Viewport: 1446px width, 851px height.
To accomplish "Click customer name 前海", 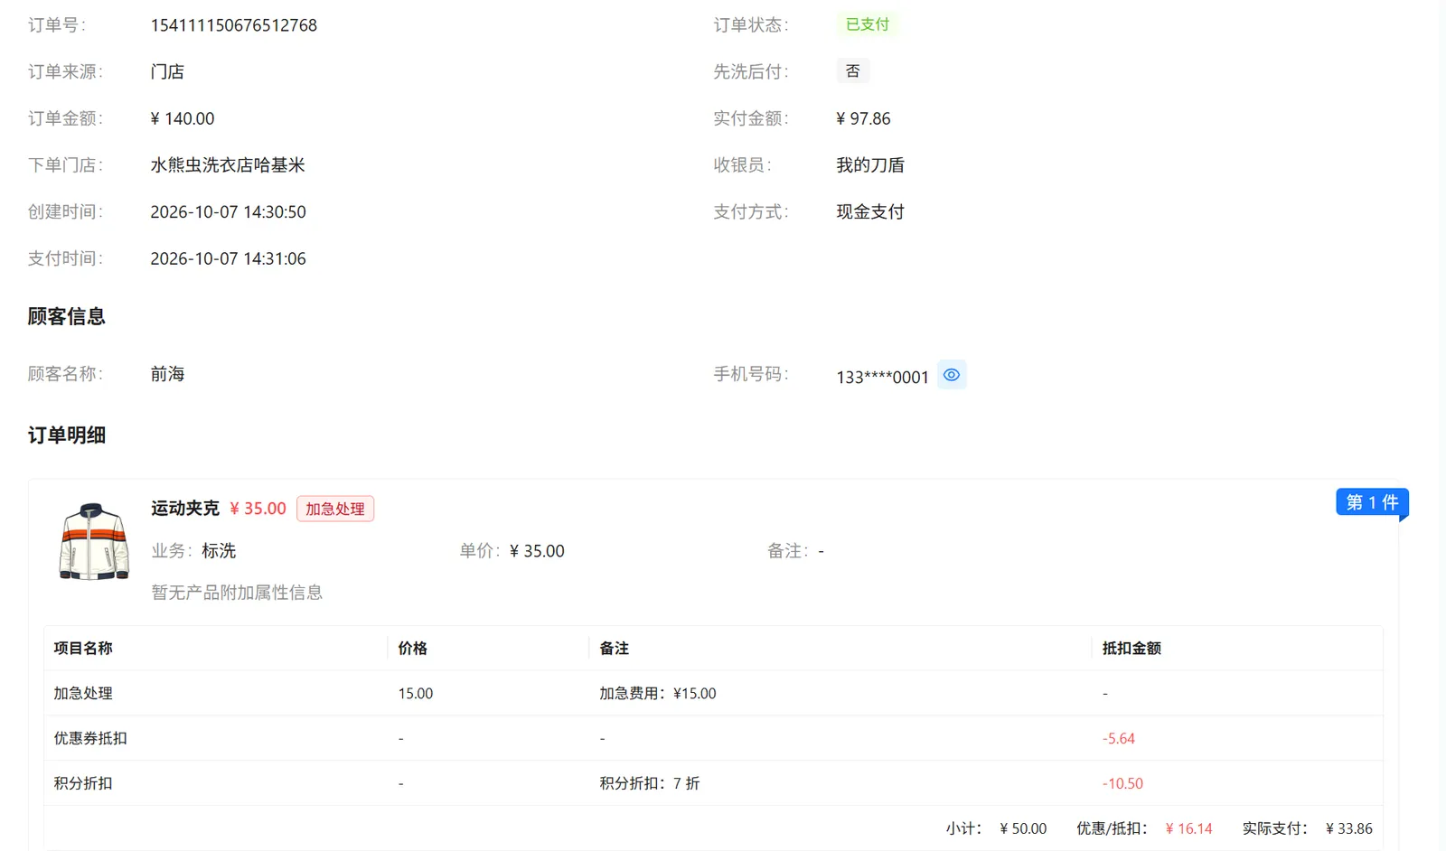I will coord(167,374).
